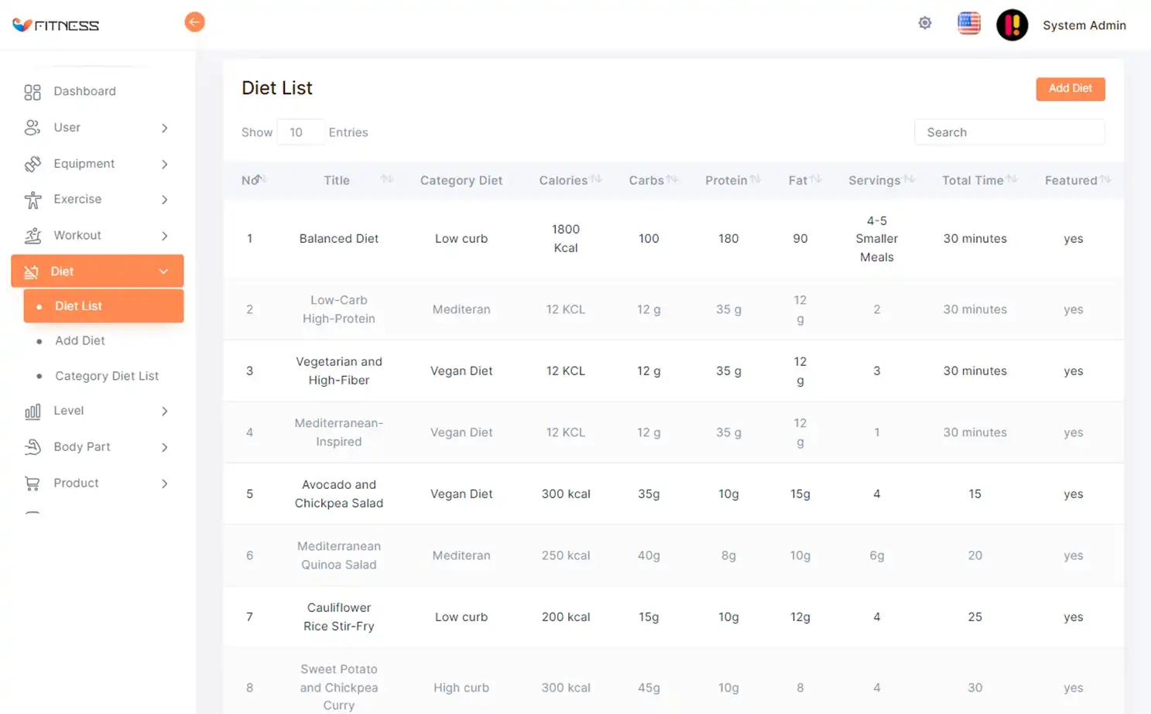The width and height of the screenshot is (1151, 714).
Task: Click the Equipment sidebar icon
Action: [33, 164]
